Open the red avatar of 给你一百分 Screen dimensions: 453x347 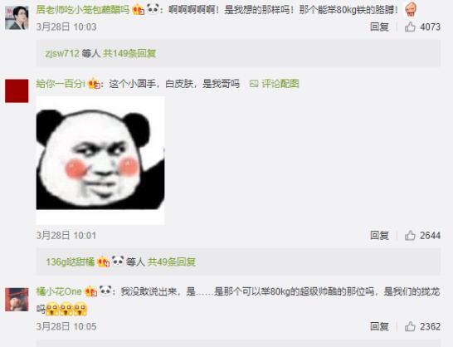pos(17,90)
